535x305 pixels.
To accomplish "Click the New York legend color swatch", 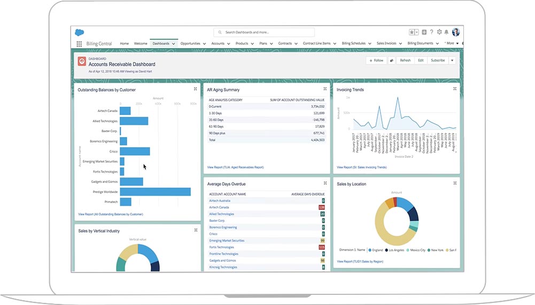I will point(429,250).
